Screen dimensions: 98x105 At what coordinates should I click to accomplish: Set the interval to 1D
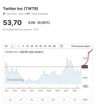(45, 46)
